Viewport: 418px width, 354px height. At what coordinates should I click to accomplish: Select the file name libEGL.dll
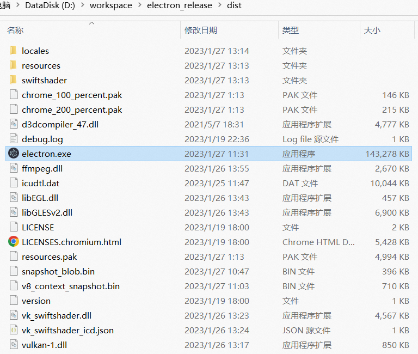coord(40,198)
